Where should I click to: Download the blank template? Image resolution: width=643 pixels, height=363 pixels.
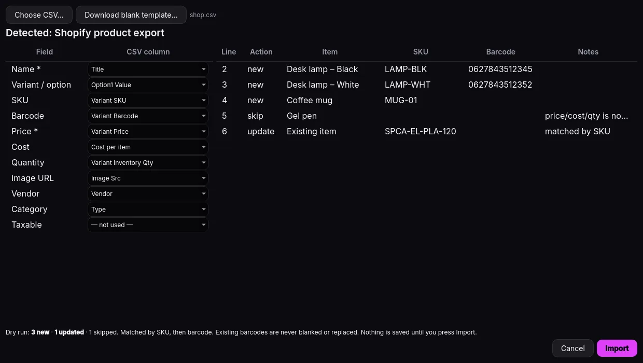pyautogui.click(x=131, y=15)
